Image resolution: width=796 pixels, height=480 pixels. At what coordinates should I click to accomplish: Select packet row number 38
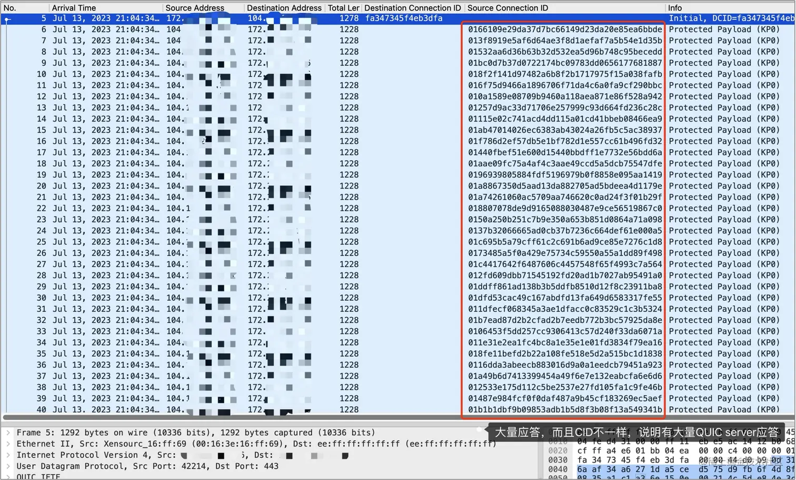[398, 387]
